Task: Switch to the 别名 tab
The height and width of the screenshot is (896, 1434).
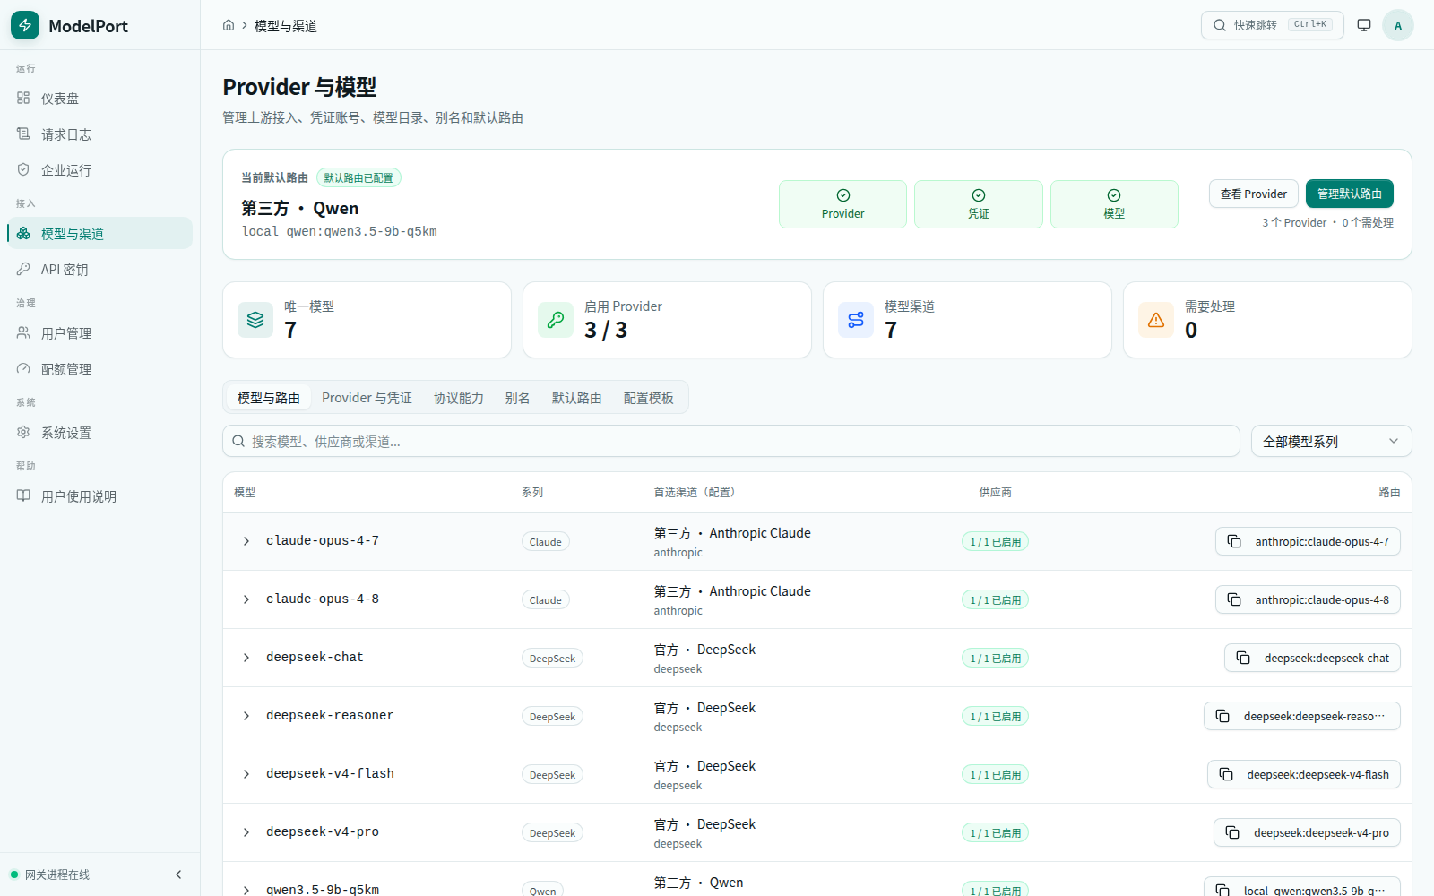Action: pos(517,397)
